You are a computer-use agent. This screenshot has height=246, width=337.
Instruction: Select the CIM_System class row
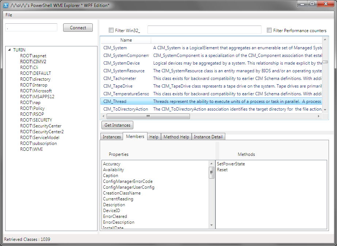pos(211,48)
